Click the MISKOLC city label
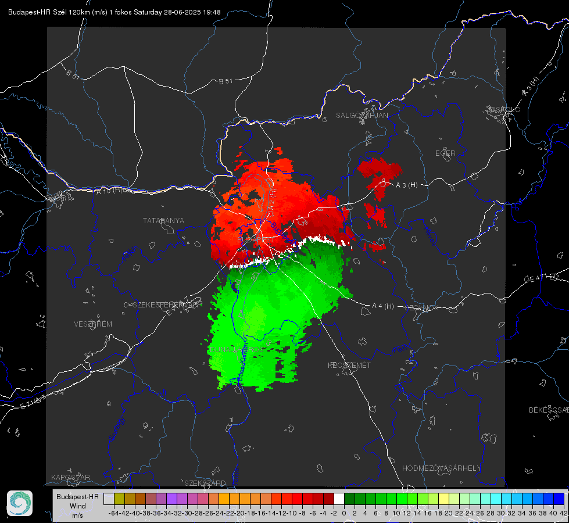569x523 pixels. point(504,109)
